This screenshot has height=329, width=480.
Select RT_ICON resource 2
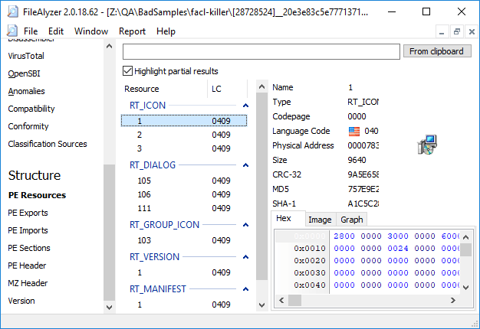point(184,135)
